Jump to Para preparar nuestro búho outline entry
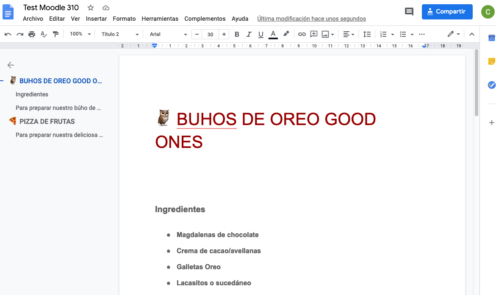 tap(58, 108)
